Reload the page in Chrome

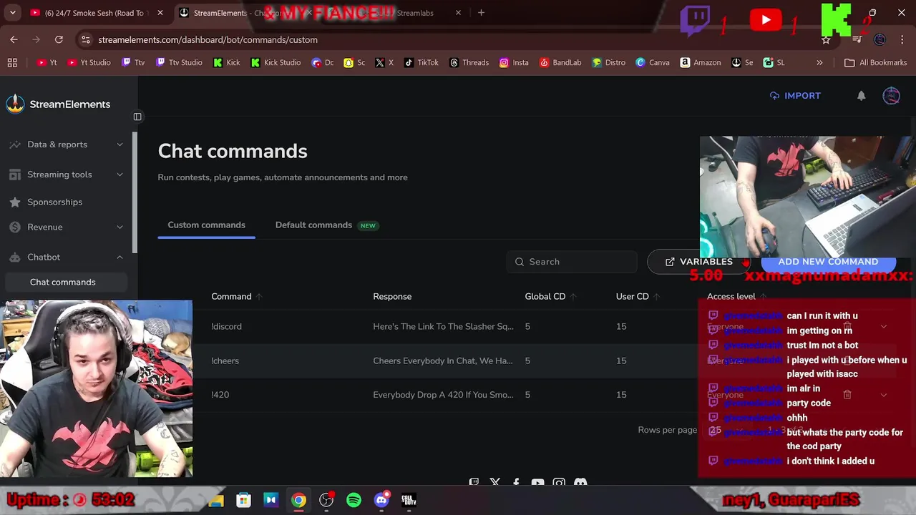click(x=59, y=39)
